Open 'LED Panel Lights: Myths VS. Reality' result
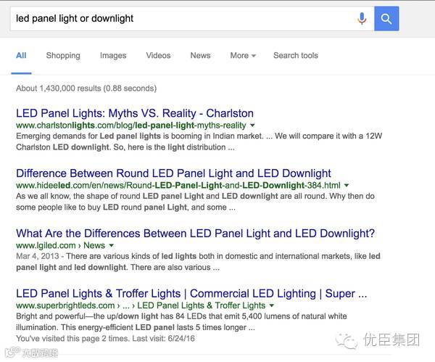 click(x=135, y=113)
